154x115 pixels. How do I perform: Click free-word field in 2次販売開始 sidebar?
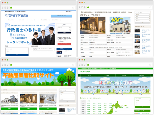pyautogui.click(x=143, y=12)
